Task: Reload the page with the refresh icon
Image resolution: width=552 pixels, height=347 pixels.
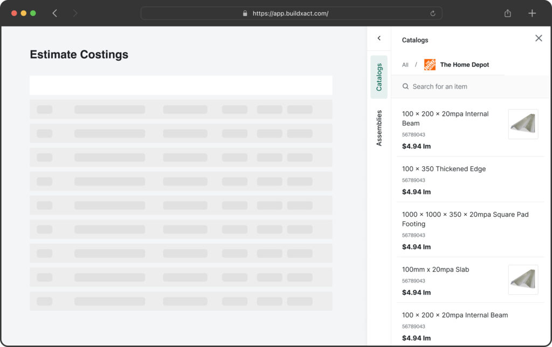Action: (x=433, y=13)
